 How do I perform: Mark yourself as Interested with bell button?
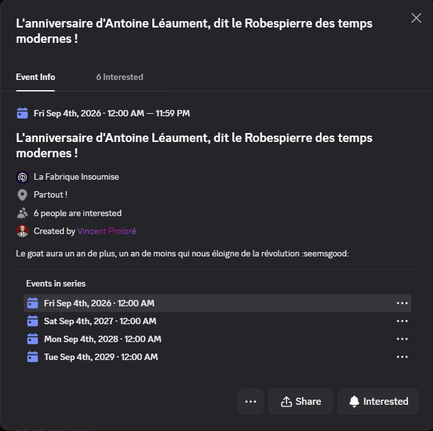pos(378,402)
